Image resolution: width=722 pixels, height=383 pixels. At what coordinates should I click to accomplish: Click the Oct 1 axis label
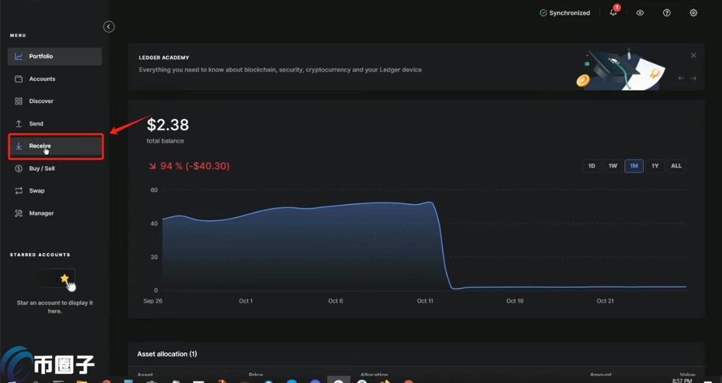(246, 301)
